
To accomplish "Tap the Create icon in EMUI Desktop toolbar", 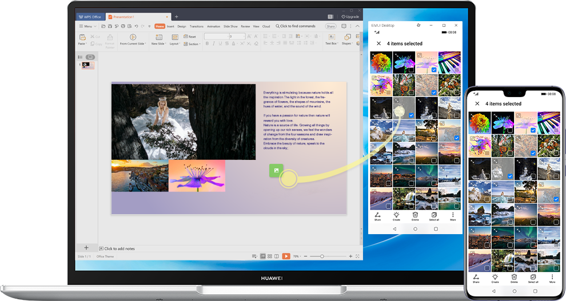I will tap(396, 216).
